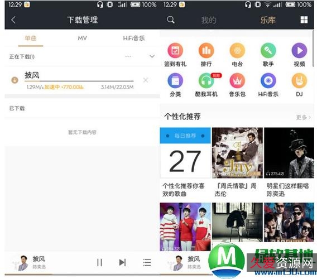Collapse the 正在下载 section chevron

pos(152,56)
